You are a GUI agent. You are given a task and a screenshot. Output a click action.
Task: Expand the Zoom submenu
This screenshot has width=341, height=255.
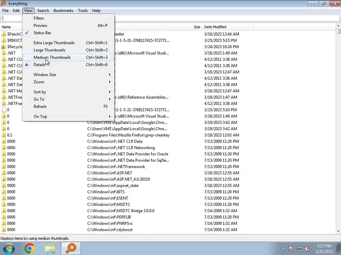(x=68, y=82)
